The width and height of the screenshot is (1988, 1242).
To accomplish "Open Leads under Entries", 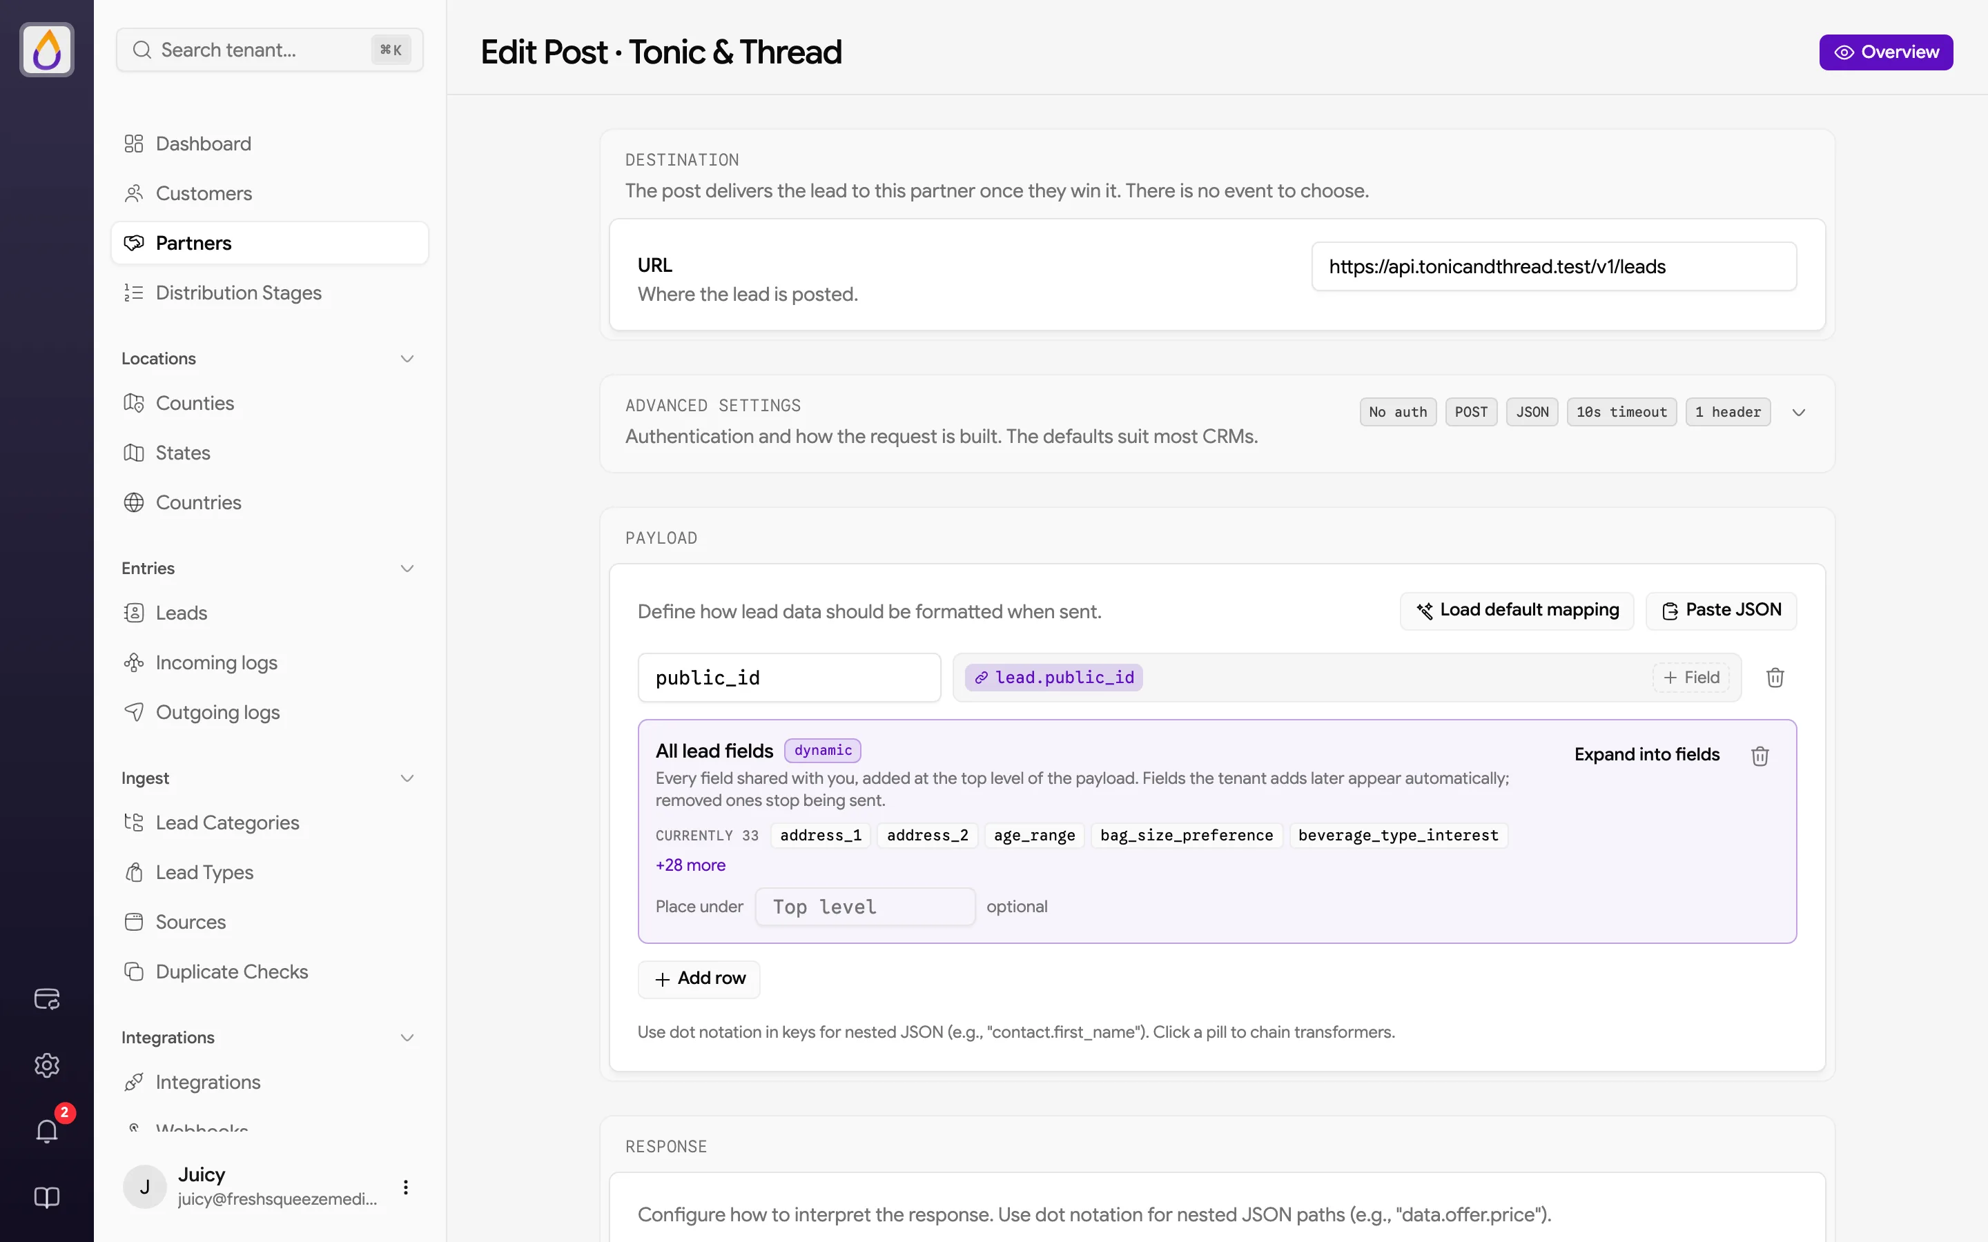I will coord(269,613).
